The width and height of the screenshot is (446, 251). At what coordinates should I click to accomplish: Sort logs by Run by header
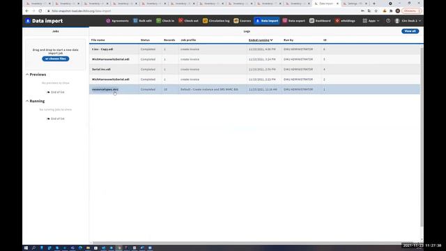(x=289, y=40)
